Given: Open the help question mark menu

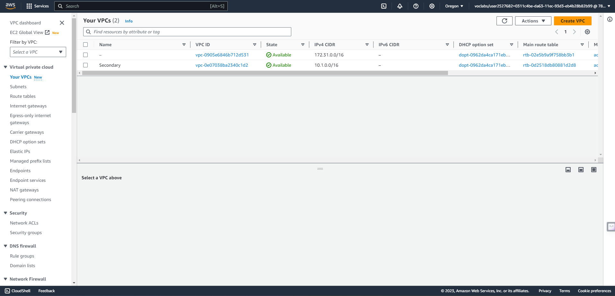Looking at the screenshot, I should click(416, 6).
